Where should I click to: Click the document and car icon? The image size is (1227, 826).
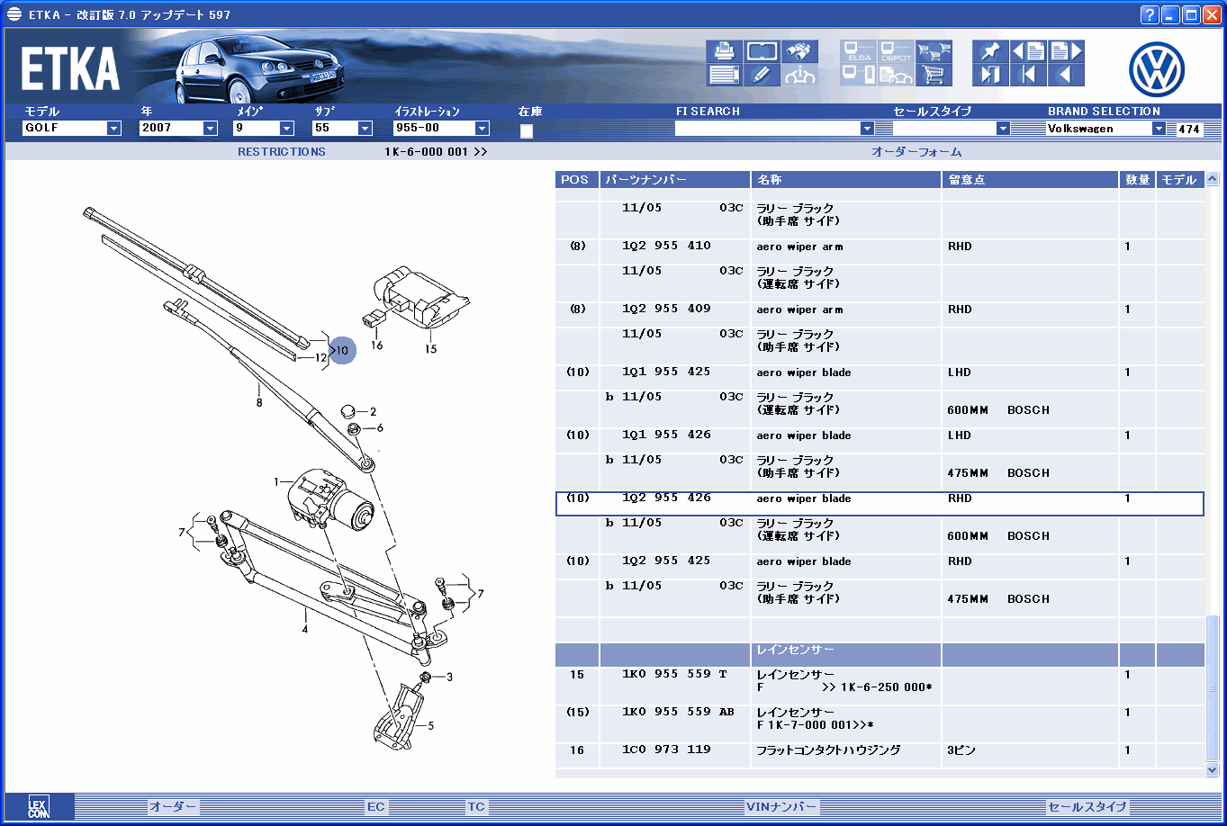[x=896, y=75]
